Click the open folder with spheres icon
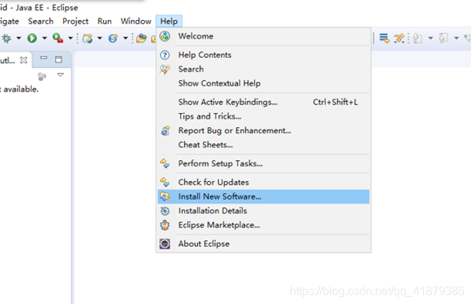Image resolution: width=471 pixels, height=304 pixels. coord(141,38)
